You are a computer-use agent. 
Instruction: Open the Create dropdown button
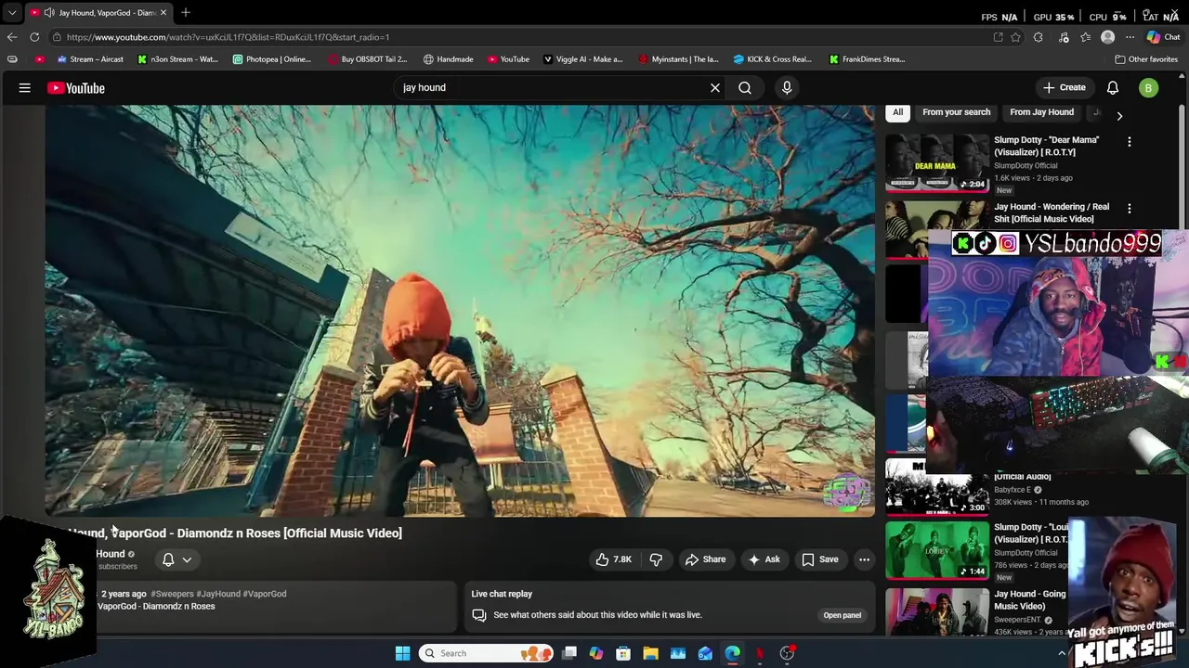click(1064, 88)
